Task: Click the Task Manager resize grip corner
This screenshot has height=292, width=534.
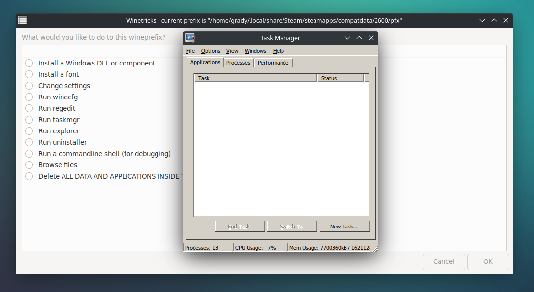Action: tap(375, 249)
